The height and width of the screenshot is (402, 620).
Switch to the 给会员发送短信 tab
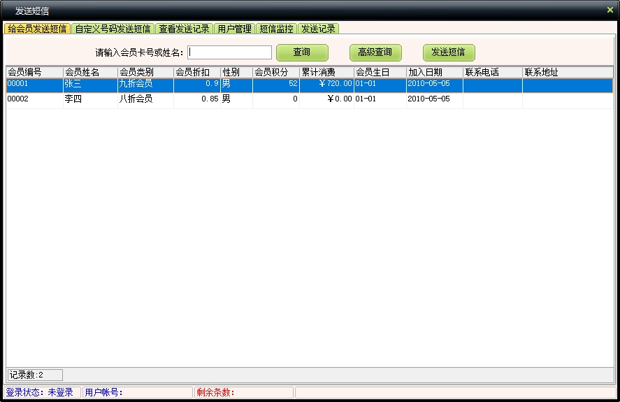point(38,29)
